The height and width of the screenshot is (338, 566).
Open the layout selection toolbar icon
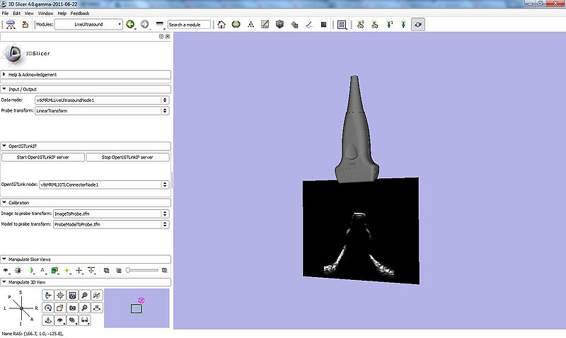342,24
